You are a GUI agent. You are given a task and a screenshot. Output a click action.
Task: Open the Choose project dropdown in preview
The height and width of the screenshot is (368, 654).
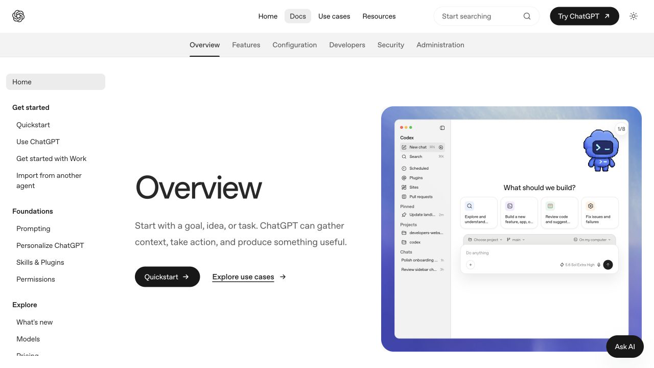click(485, 240)
